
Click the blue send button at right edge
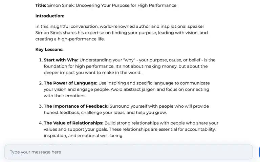coord(259,152)
